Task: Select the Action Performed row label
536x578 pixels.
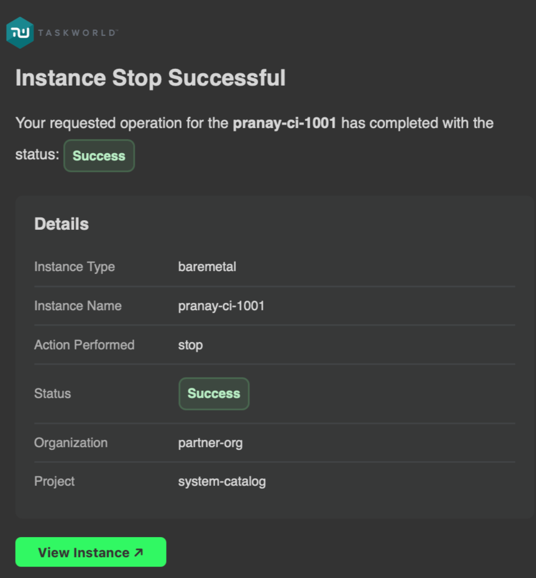Action: [x=84, y=345]
